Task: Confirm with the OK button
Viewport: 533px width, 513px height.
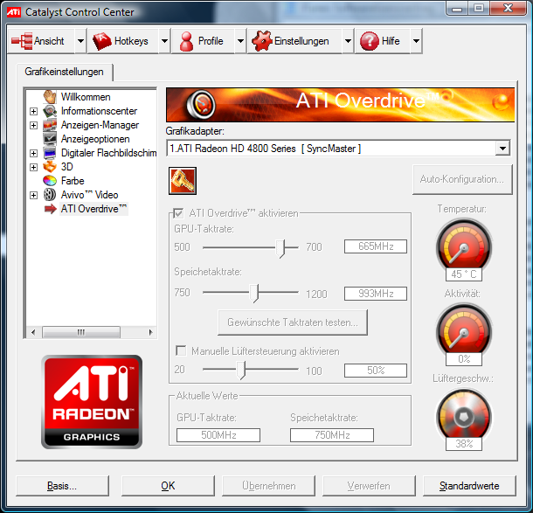Action: tap(168, 486)
